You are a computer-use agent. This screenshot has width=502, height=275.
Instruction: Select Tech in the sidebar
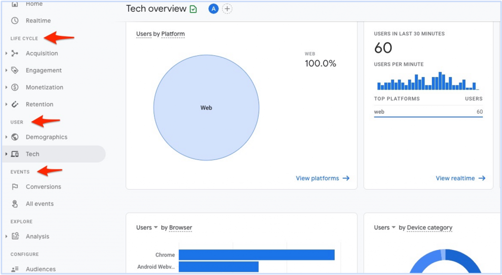(32, 154)
